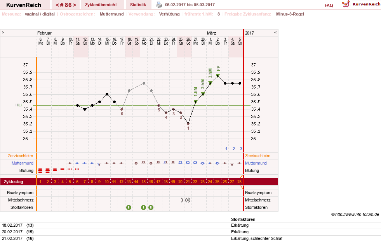This screenshot has height=250, width=381.
Task: Click the blue high-temperature day count 3
Action: coord(241,149)
